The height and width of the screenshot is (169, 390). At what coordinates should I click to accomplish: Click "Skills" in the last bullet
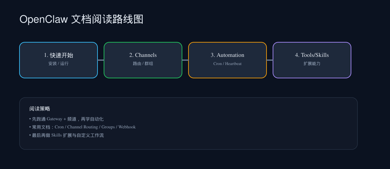click(56, 135)
